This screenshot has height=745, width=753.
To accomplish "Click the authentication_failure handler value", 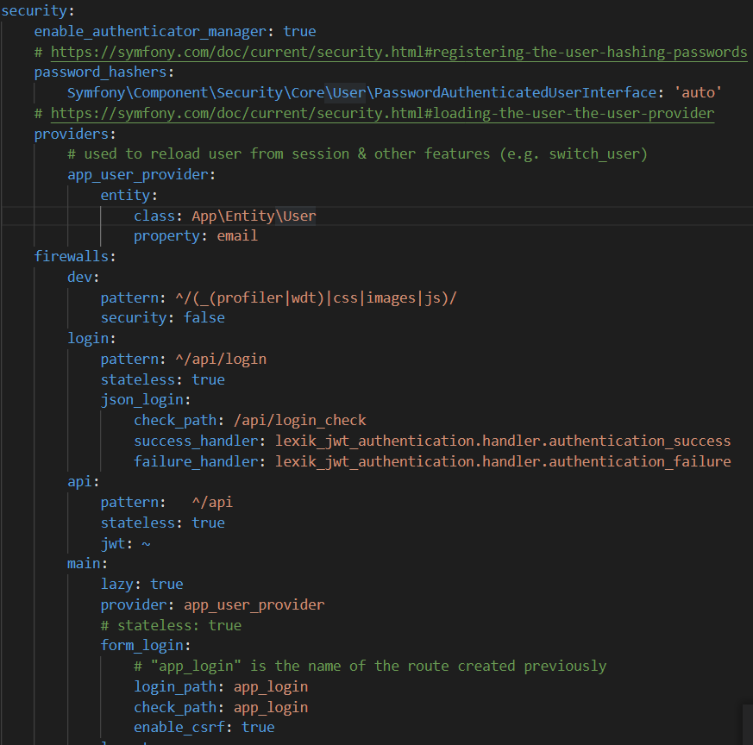I will point(503,462).
